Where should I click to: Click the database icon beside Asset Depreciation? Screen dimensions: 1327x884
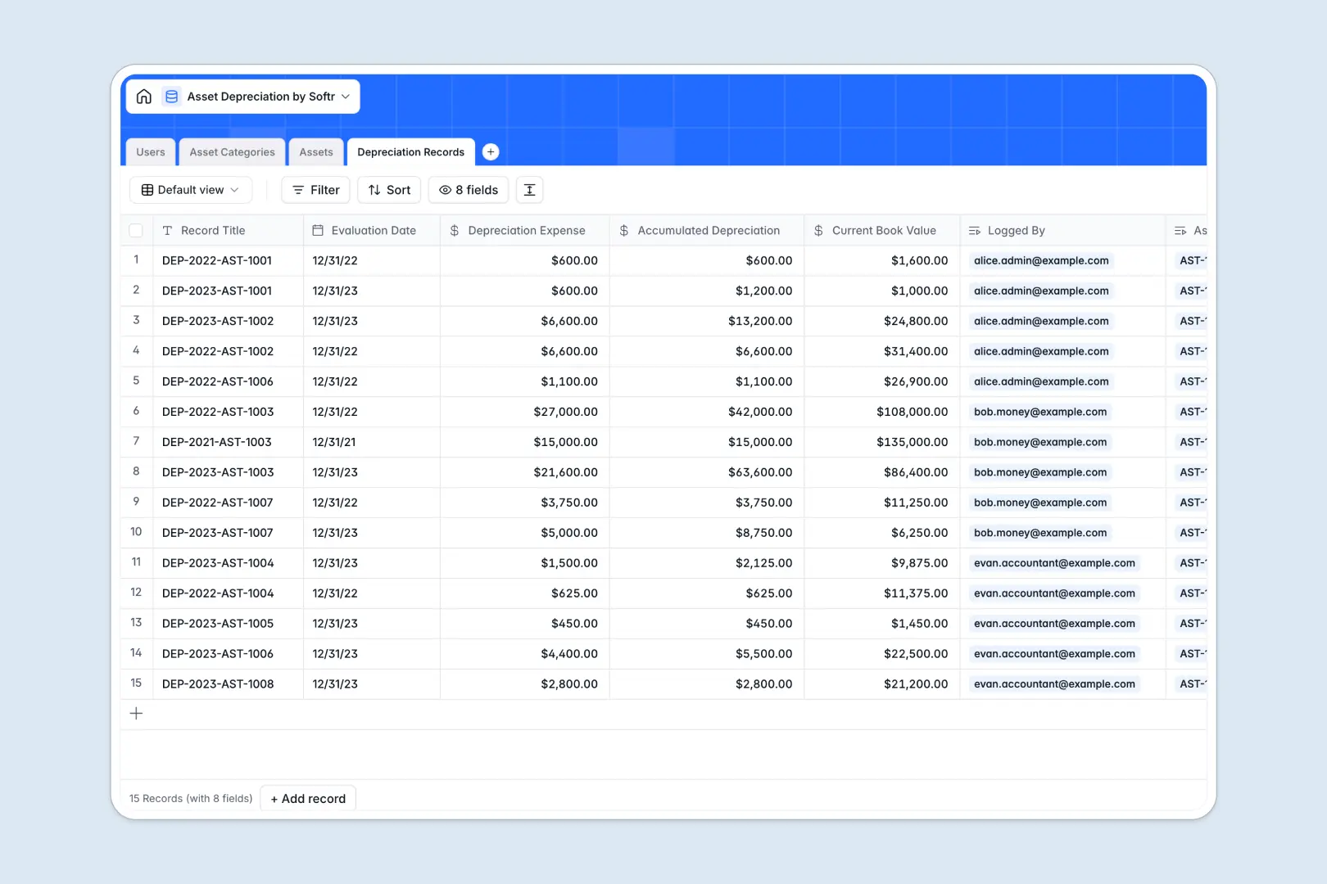[171, 97]
